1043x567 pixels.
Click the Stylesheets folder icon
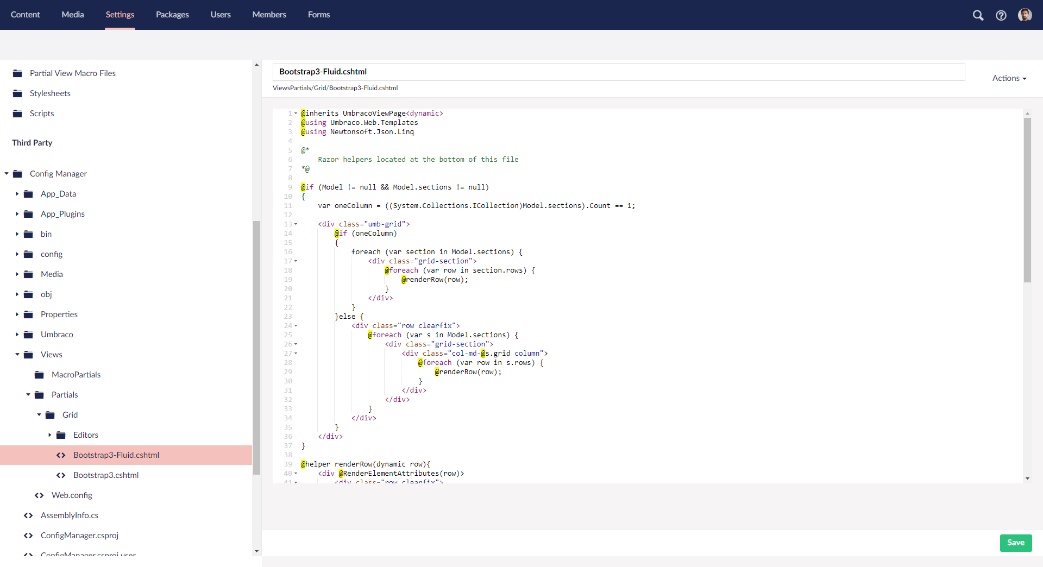click(x=17, y=93)
